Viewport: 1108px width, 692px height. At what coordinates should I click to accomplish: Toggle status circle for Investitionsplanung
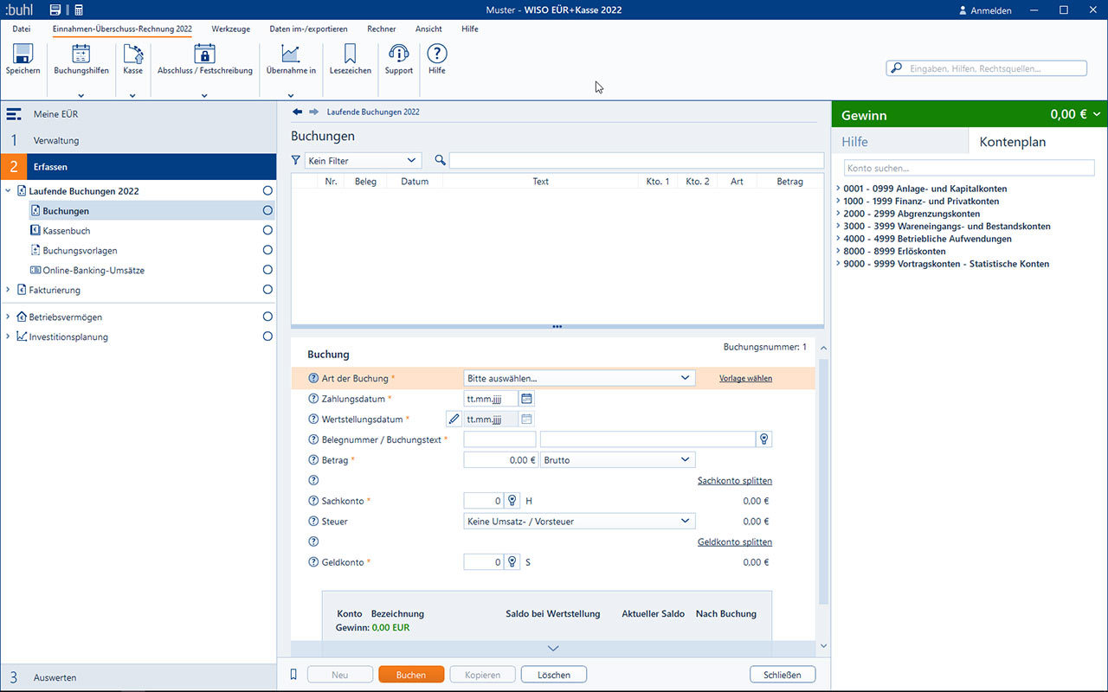point(267,336)
